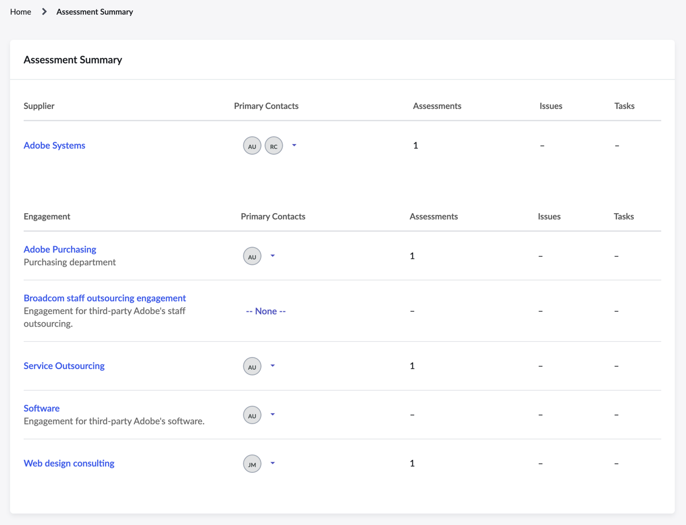
Task: Click Assessments header in supplier table
Action: pos(437,105)
